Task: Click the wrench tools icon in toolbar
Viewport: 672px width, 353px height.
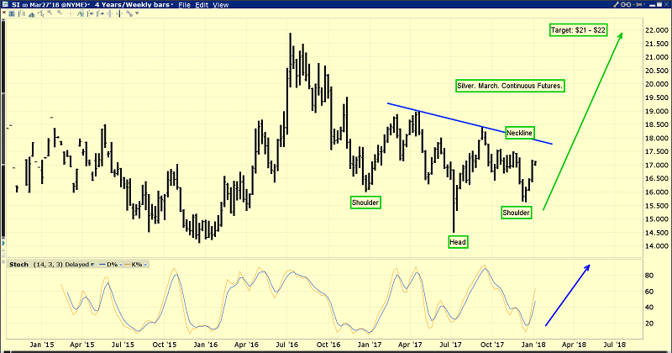Action: pyautogui.click(x=129, y=13)
